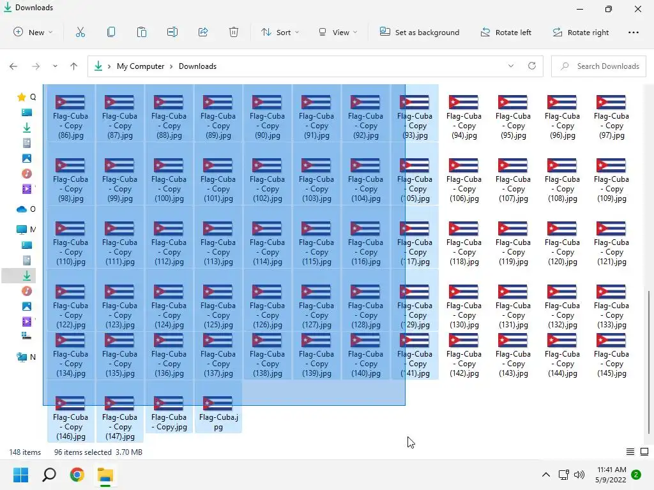Open the Recent locations chevron
The image size is (654, 490).
pos(55,66)
